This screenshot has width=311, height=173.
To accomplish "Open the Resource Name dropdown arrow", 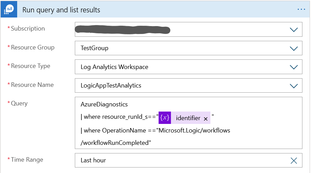I will [294, 85].
